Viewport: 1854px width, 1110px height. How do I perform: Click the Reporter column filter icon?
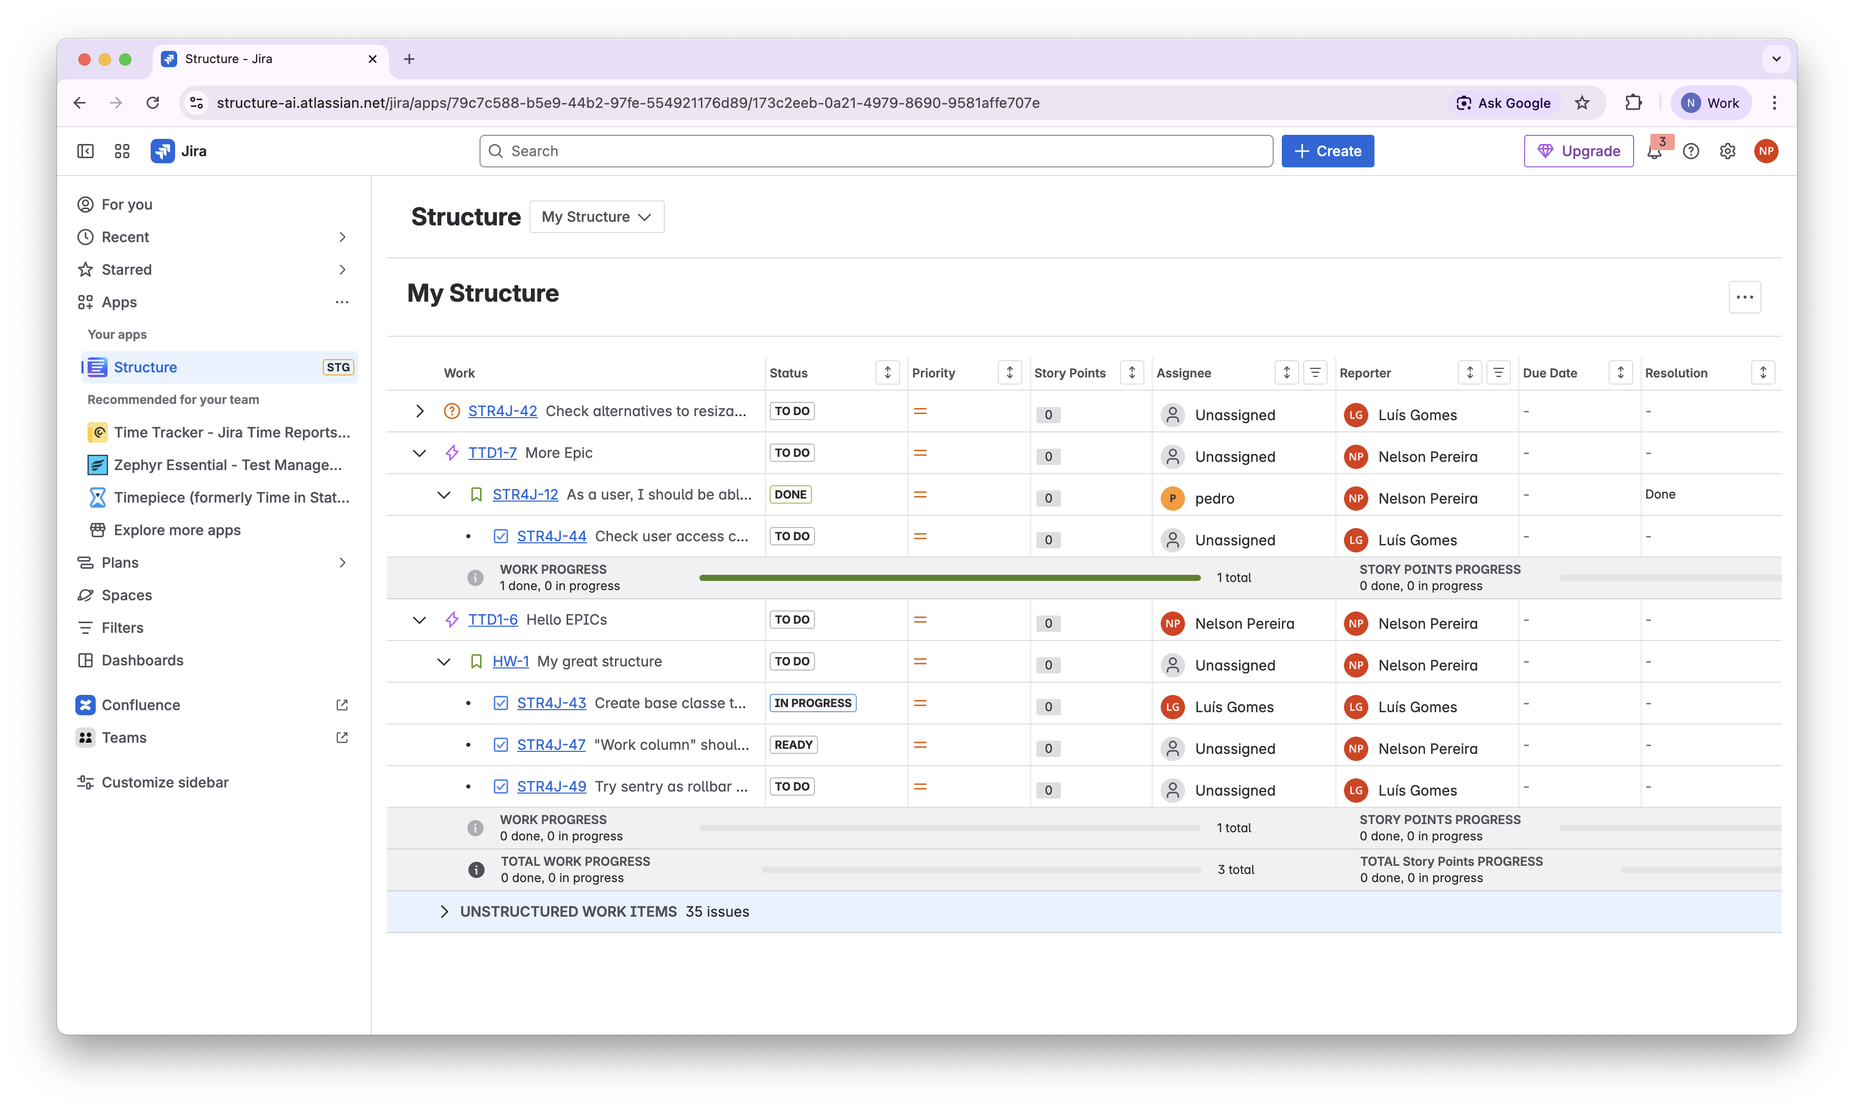[x=1499, y=372]
